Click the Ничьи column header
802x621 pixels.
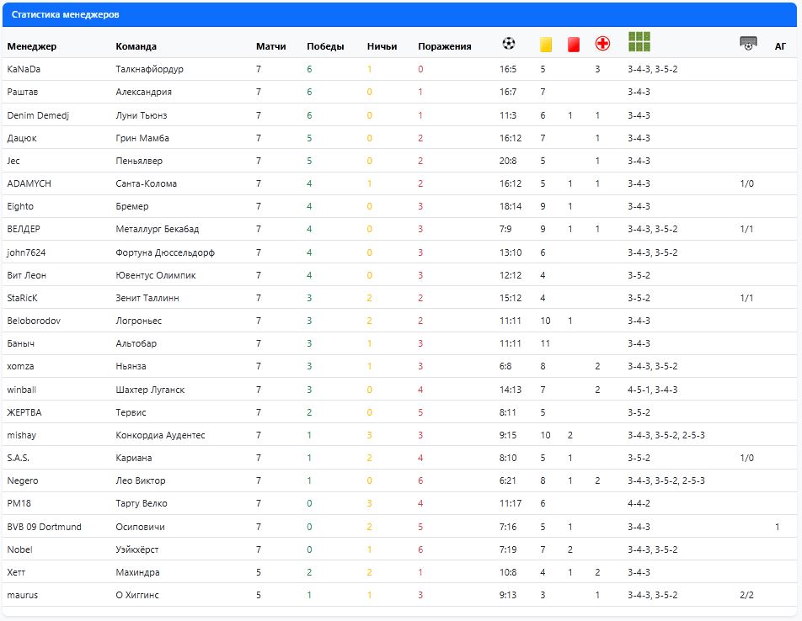coord(382,47)
